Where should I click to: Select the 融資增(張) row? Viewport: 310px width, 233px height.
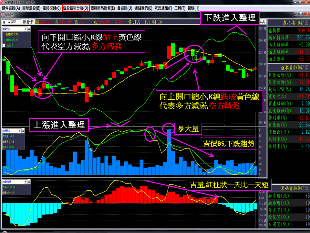coord(288,196)
